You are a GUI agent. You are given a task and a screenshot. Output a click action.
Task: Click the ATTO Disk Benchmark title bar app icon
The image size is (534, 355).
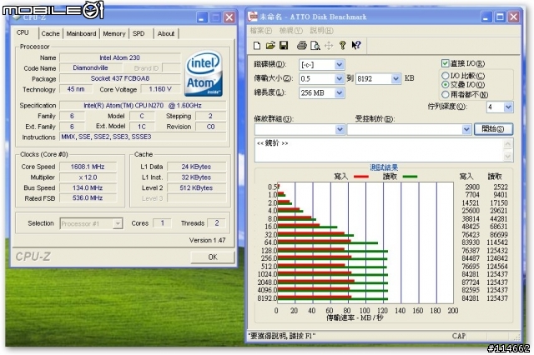253,17
